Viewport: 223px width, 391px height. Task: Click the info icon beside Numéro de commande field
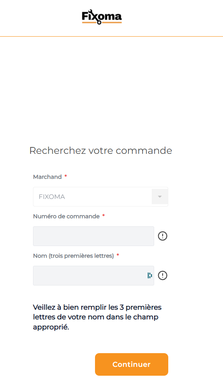click(x=163, y=236)
